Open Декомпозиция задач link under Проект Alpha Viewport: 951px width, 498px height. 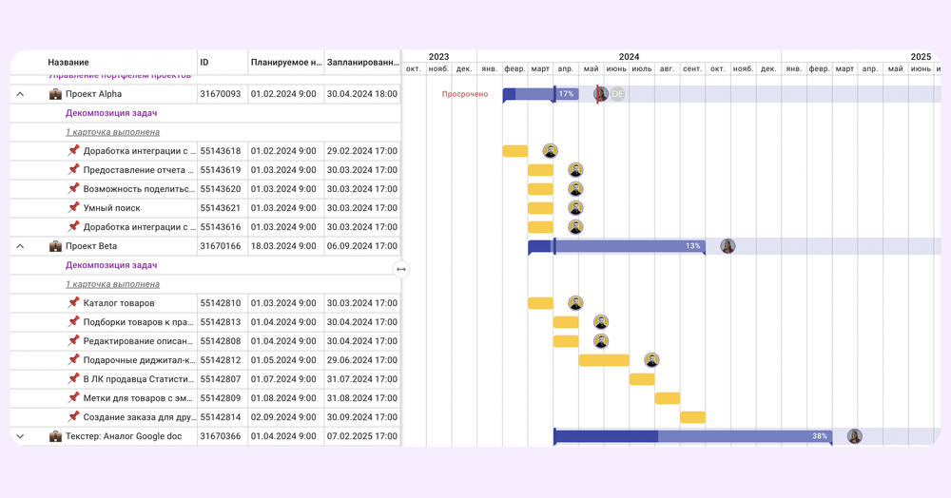click(111, 113)
